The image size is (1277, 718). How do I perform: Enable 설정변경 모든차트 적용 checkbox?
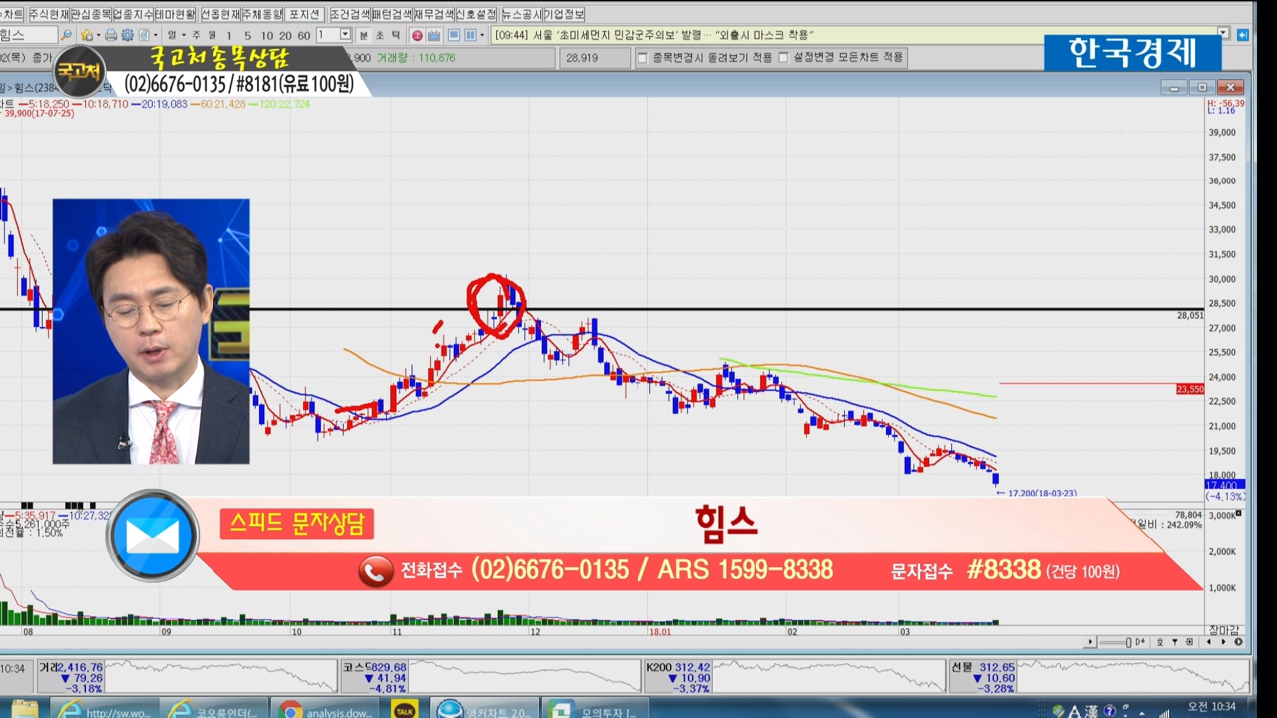[x=783, y=58]
